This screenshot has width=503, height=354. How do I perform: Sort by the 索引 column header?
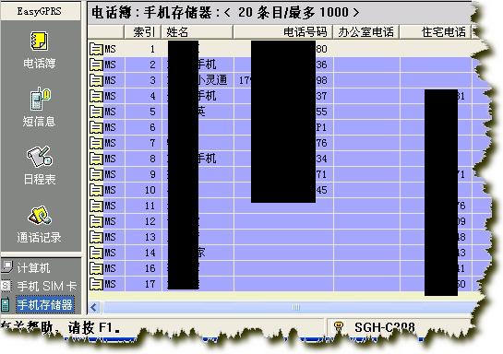[x=142, y=31]
